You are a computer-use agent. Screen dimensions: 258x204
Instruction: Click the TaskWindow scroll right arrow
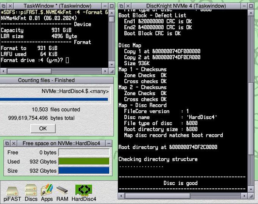(x=105, y=71)
